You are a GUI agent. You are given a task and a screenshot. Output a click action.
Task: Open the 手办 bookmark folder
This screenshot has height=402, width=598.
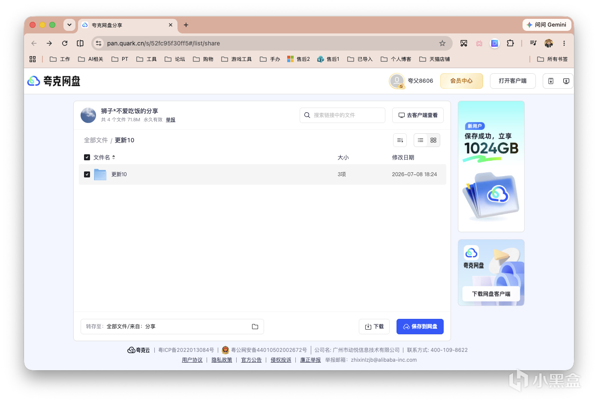(270, 59)
